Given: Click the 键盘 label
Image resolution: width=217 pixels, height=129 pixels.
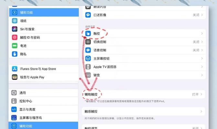Looking at the screenshot, I should pos(97,75).
